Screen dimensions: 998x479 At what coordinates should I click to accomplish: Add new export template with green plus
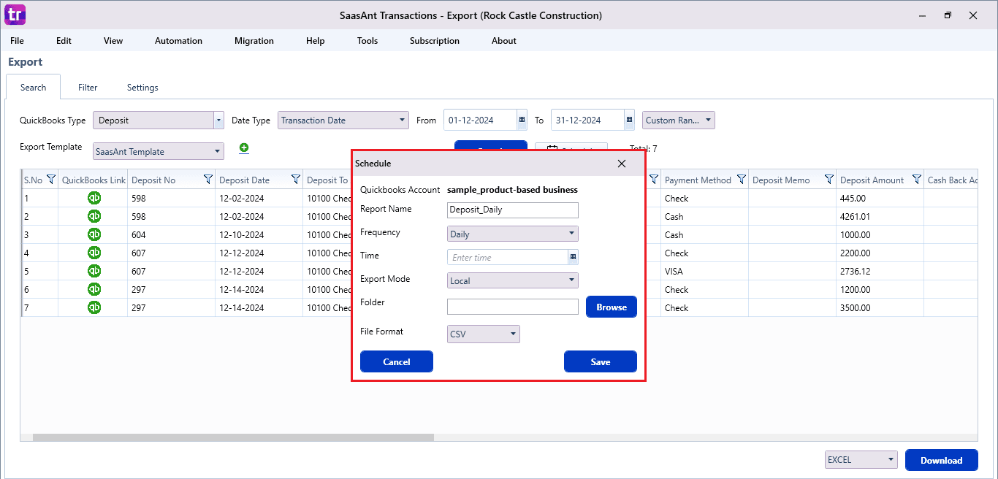pyautogui.click(x=244, y=148)
